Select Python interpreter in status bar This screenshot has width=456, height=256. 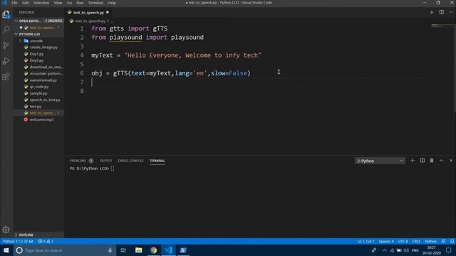click(18, 241)
